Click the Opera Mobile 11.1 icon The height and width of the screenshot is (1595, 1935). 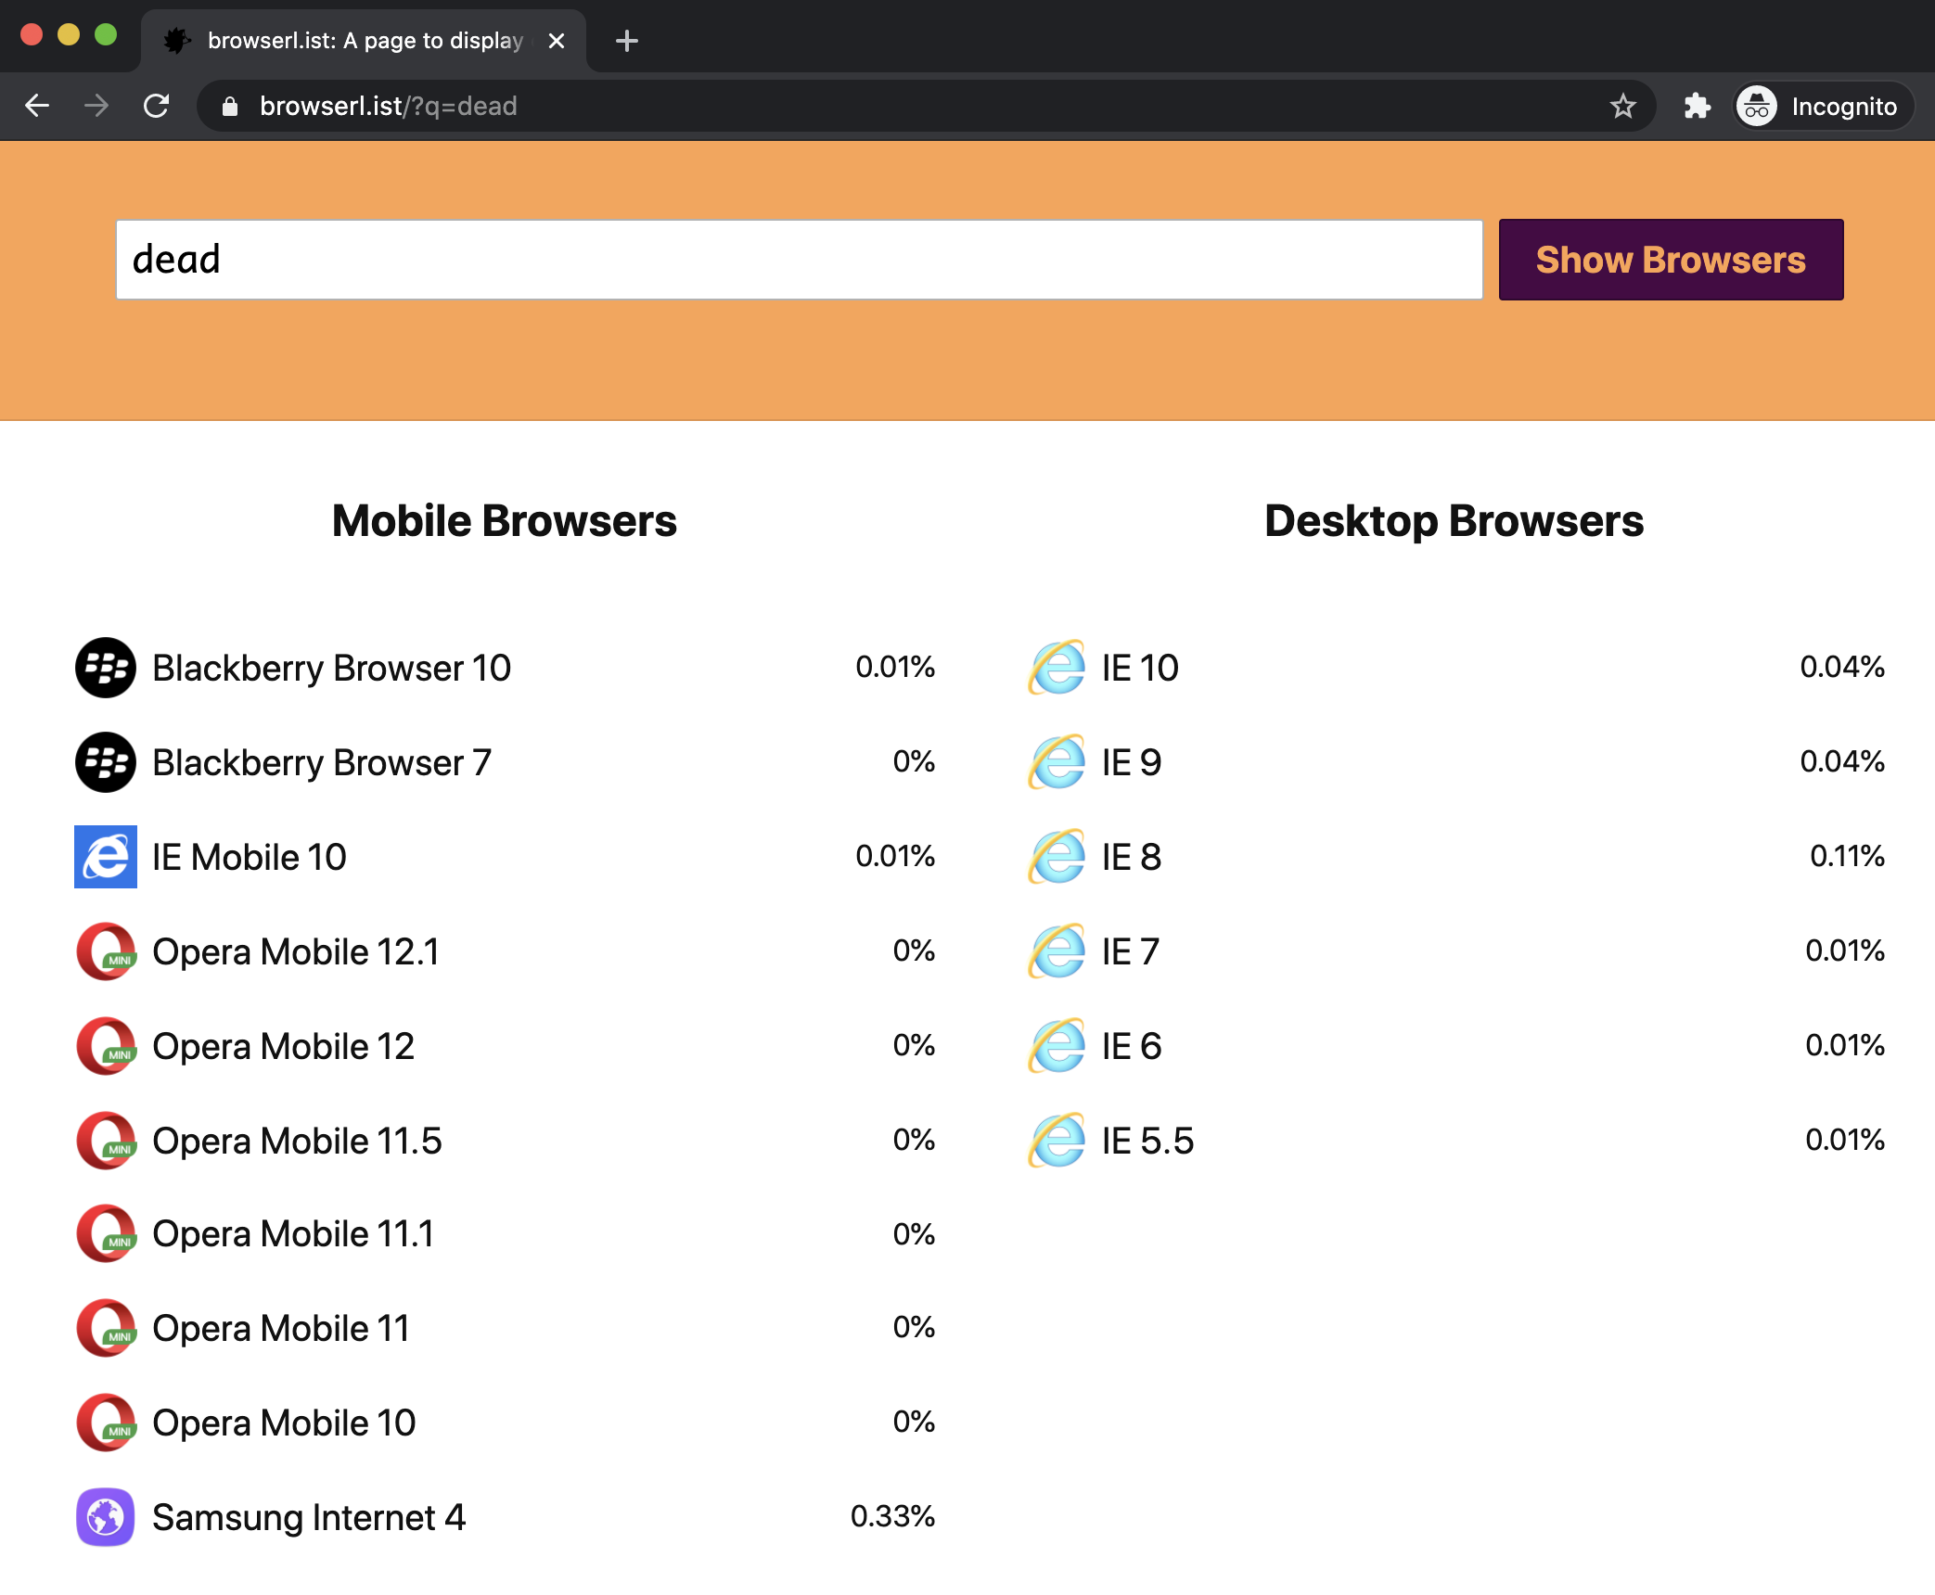(106, 1233)
